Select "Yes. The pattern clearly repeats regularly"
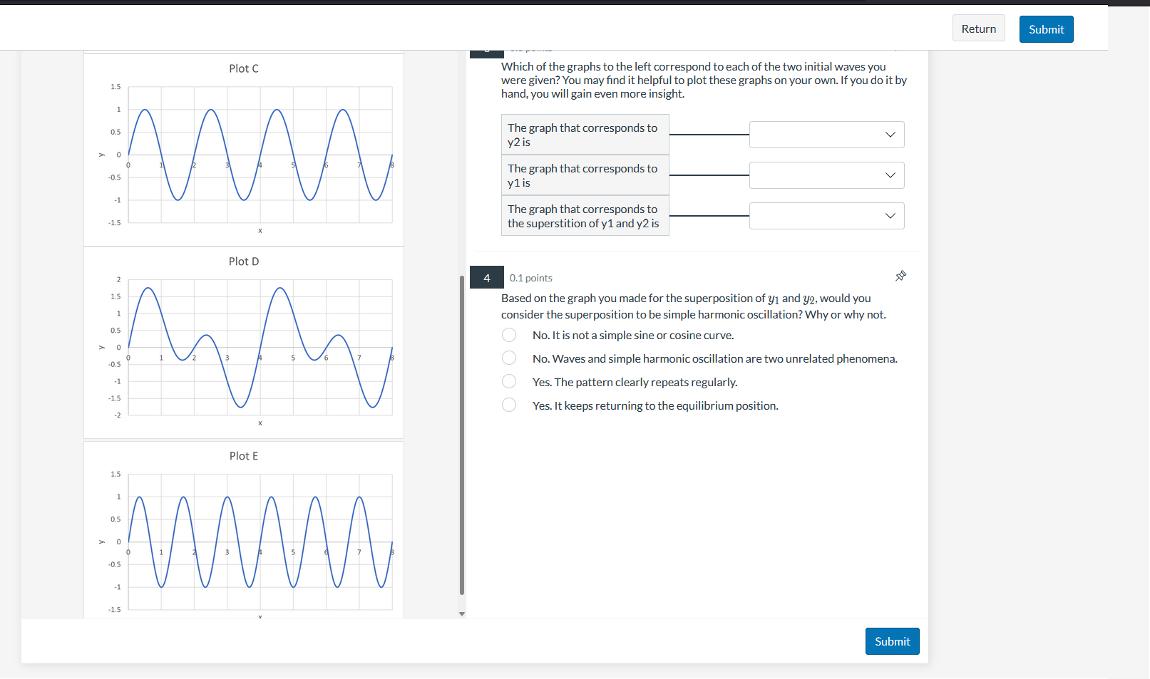Image resolution: width=1150 pixels, height=679 pixels. (x=508, y=381)
